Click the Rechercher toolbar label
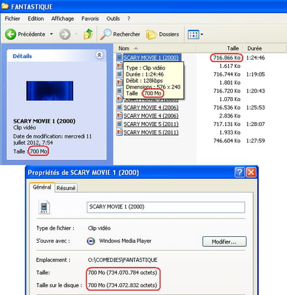This screenshot has width=287, height=295. point(127,34)
